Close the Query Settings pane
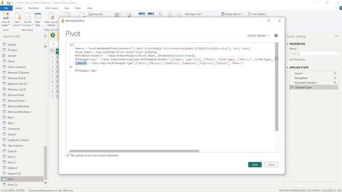Image resolution: width=342 pixels, height=192 pixels. point(336,36)
